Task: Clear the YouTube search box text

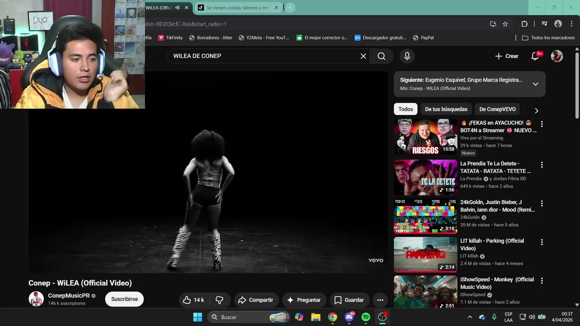Action: [363, 56]
